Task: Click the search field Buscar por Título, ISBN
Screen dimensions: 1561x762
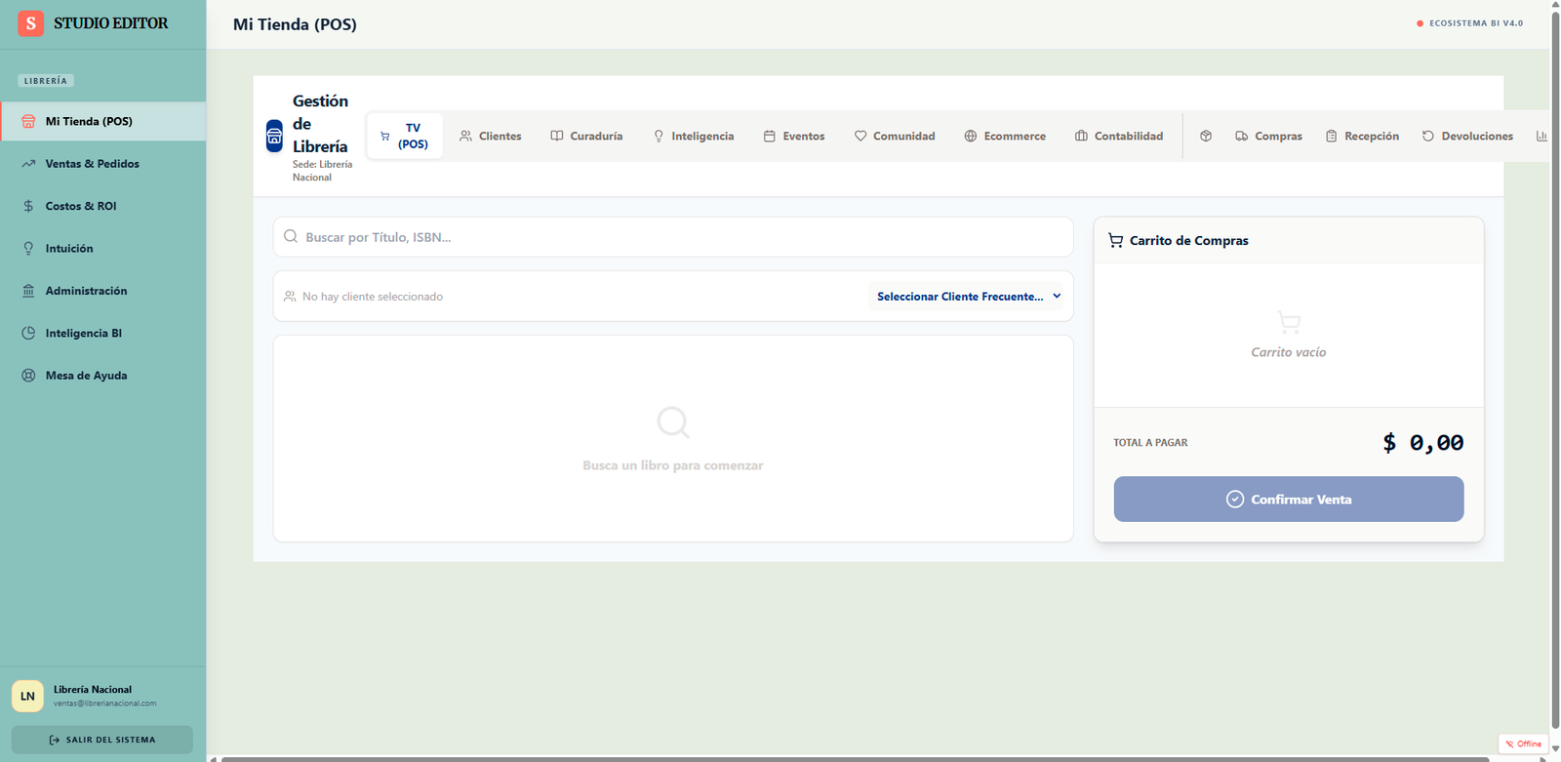Action: pos(673,237)
